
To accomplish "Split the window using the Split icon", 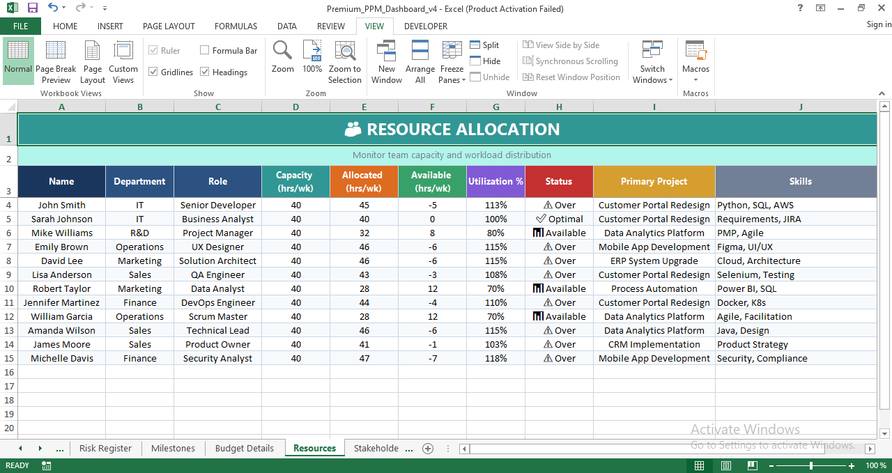I will tap(484, 45).
